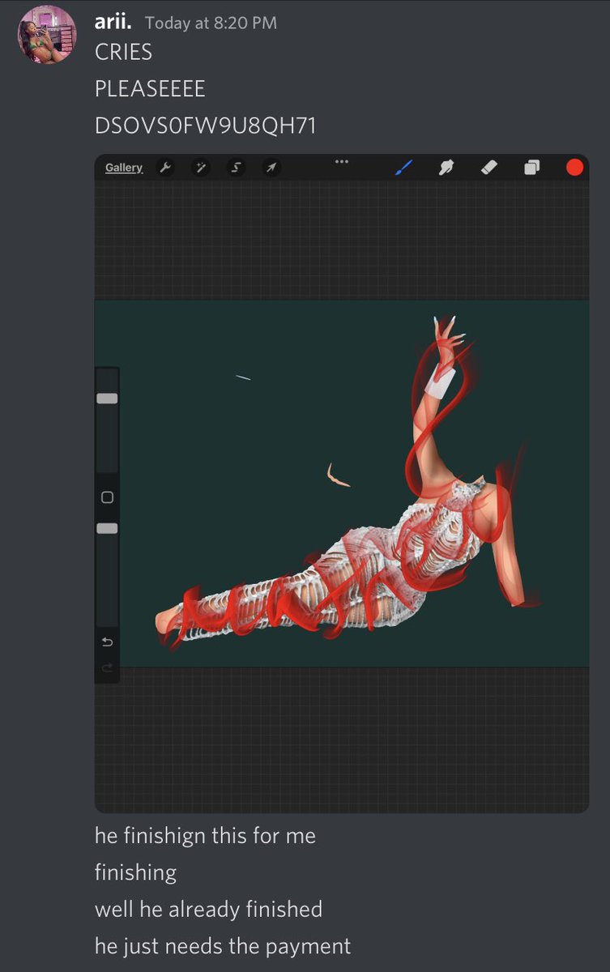
Task: Click the message text CRIES
Action: 123,52
